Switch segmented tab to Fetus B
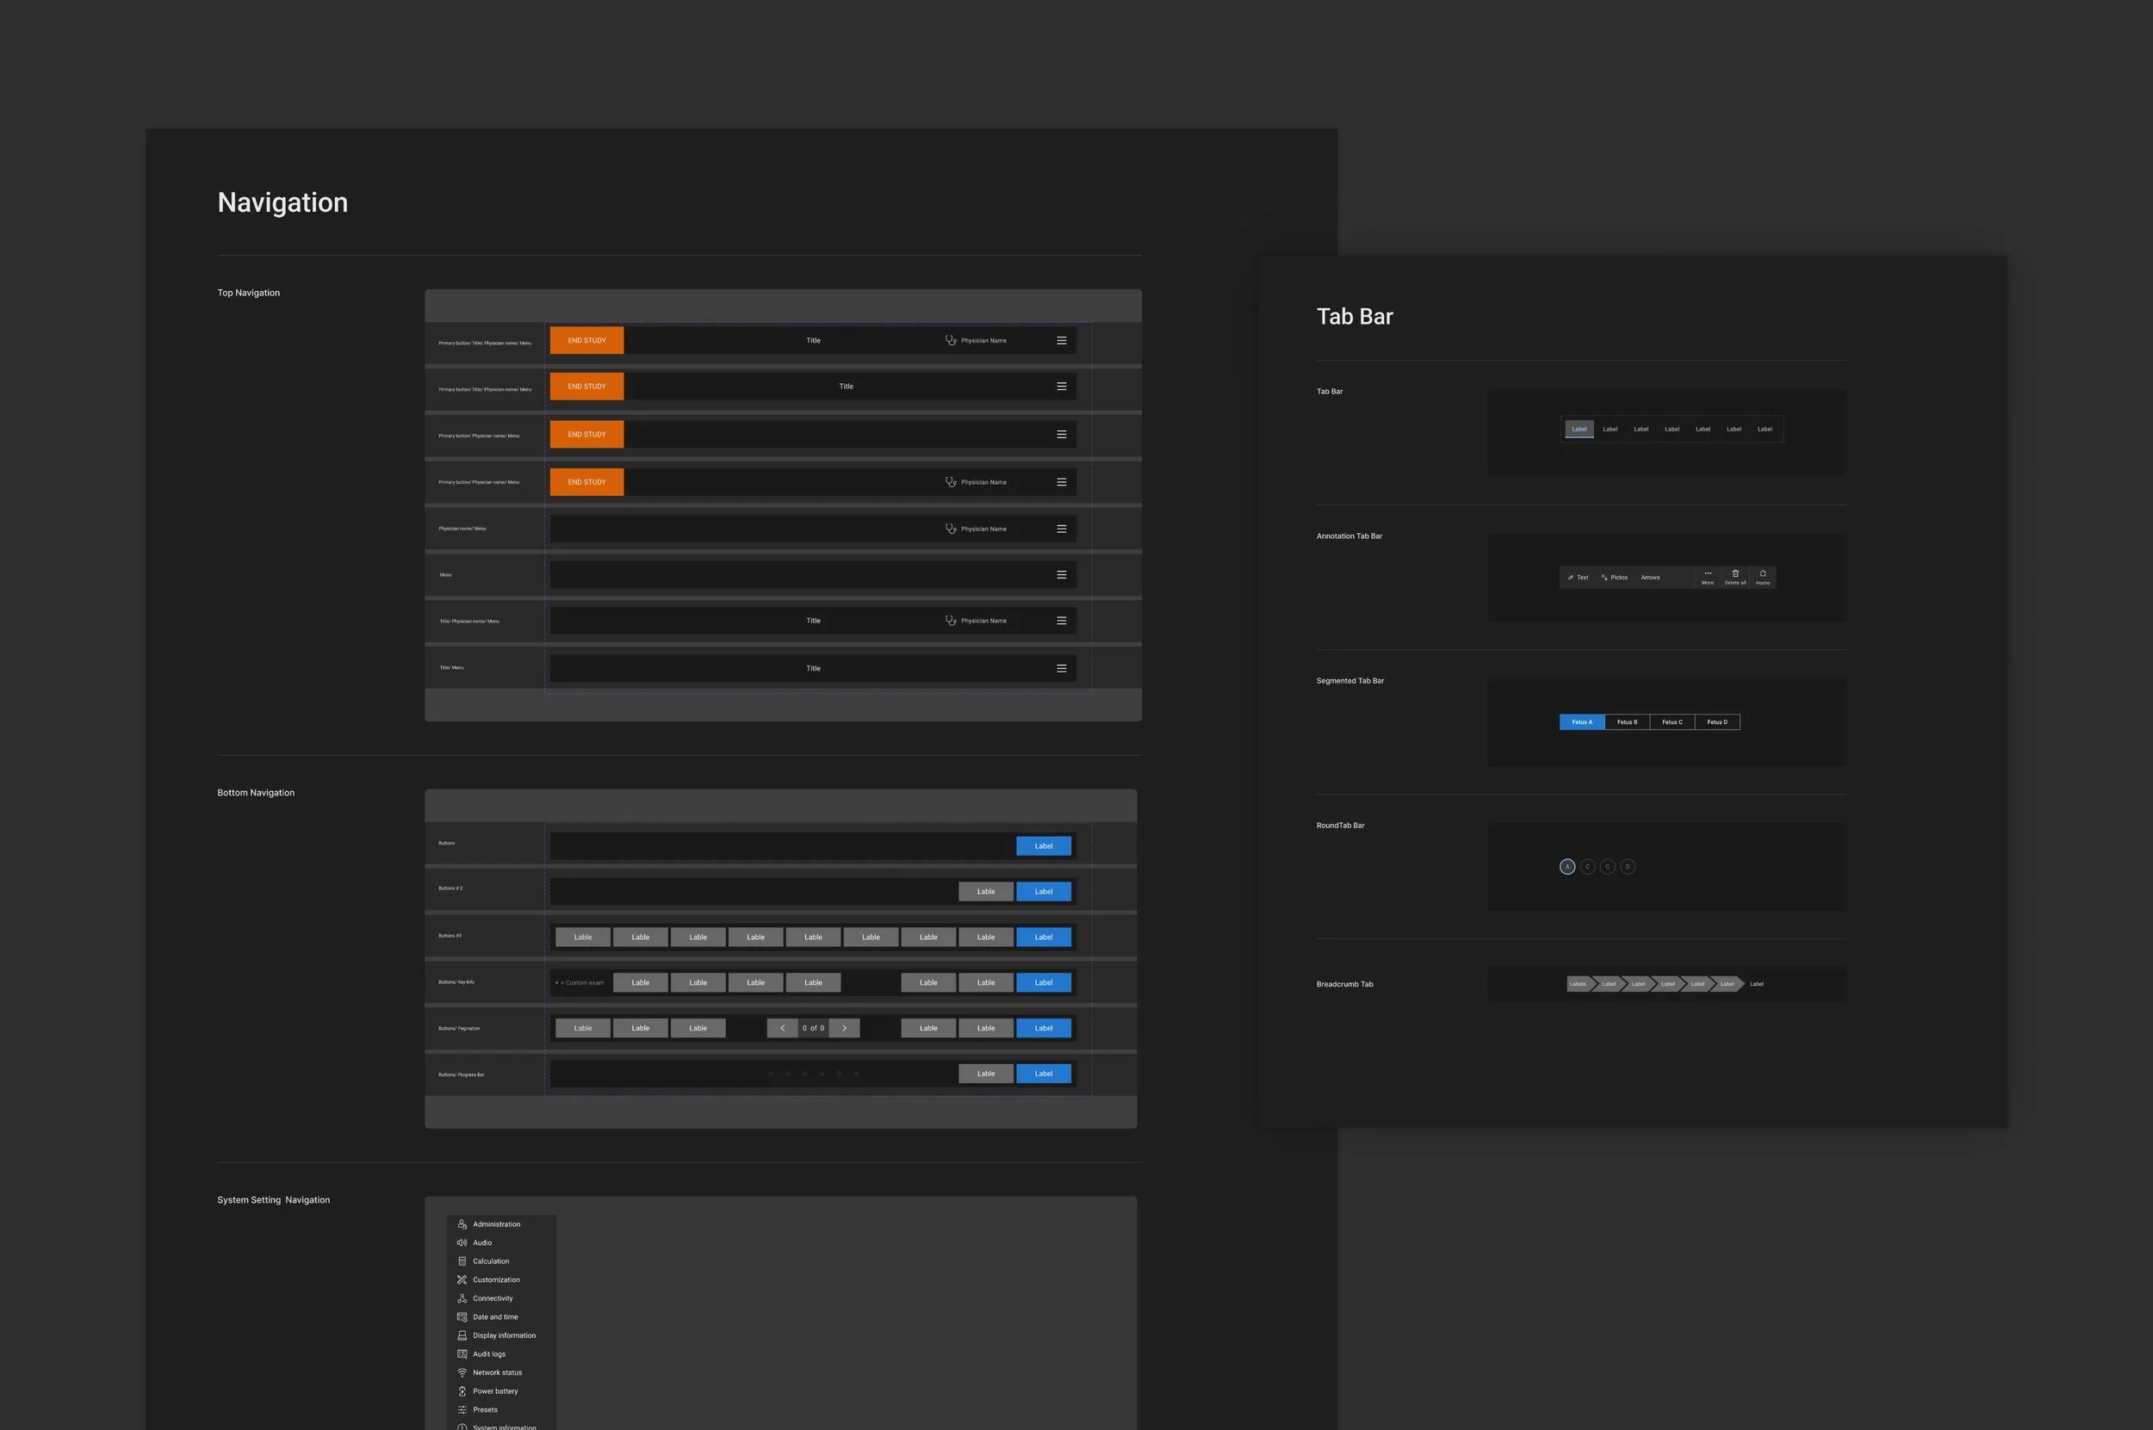2153x1430 pixels. tap(1627, 722)
